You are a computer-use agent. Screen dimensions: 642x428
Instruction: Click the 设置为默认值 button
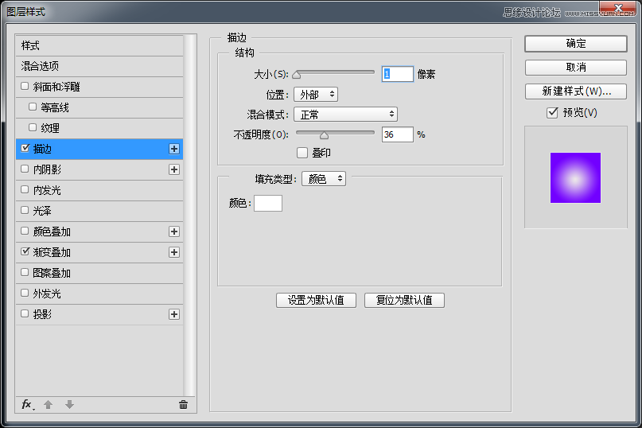pos(316,300)
